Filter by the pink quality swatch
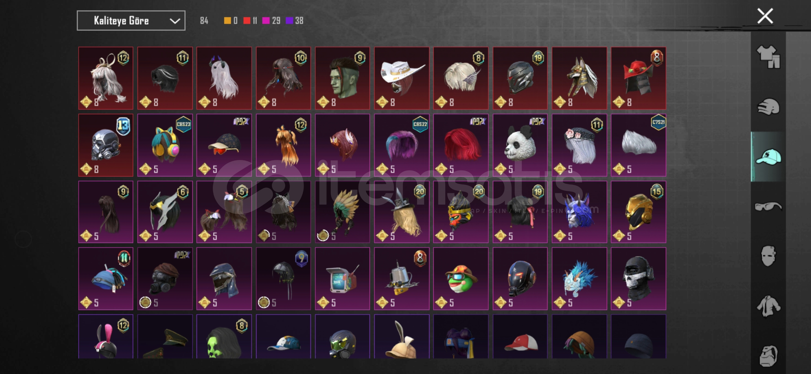 point(266,21)
